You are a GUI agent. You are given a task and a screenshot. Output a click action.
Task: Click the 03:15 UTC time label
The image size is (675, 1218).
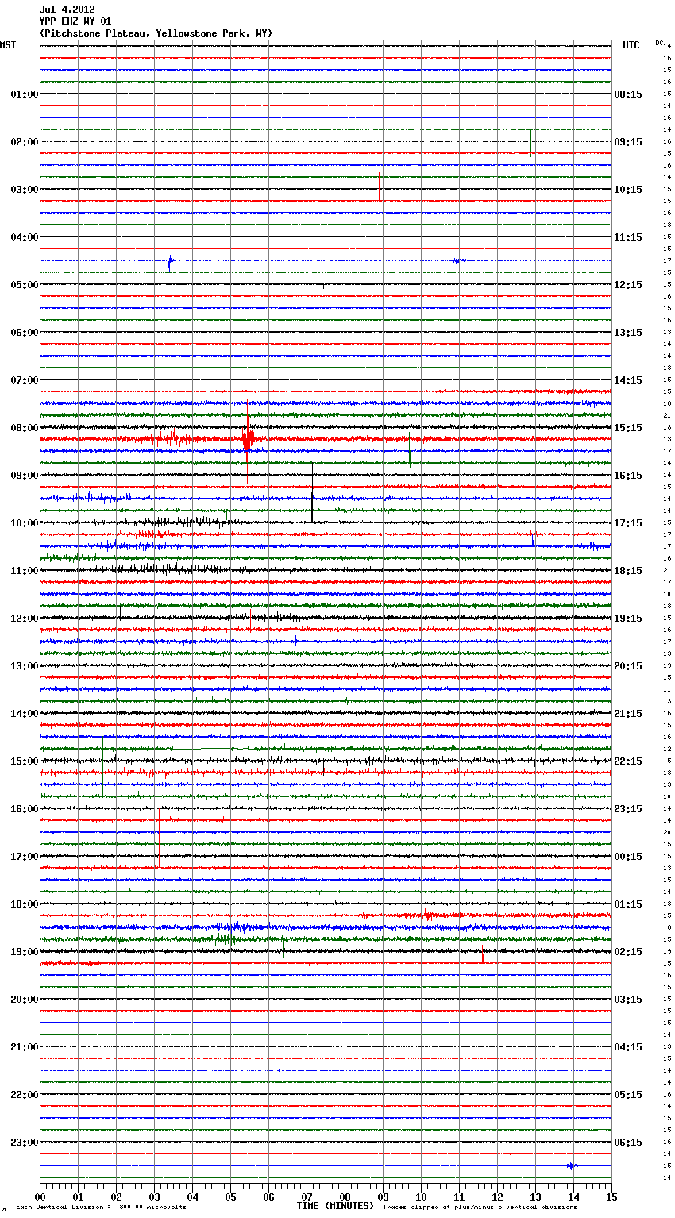pyautogui.click(x=628, y=1000)
